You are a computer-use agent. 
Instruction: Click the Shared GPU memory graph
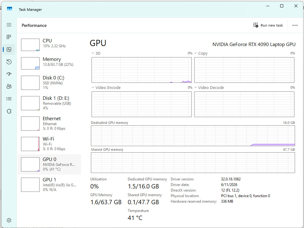pos(193,163)
